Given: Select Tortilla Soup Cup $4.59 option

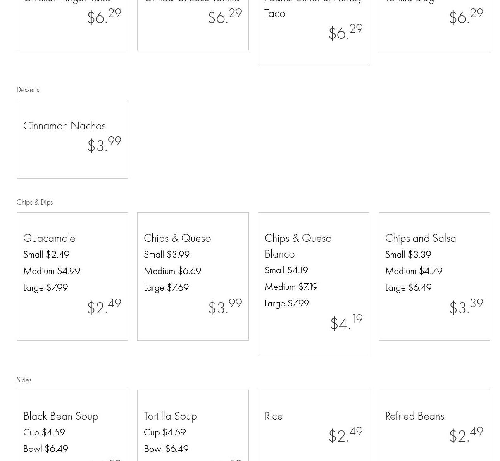Looking at the screenshot, I should click(164, 432).
